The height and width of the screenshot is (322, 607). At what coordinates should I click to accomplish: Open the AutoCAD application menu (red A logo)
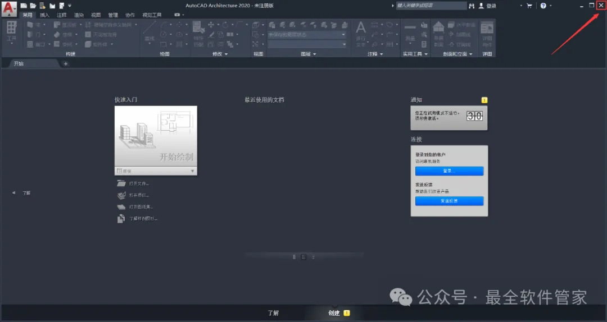[8, 8]
